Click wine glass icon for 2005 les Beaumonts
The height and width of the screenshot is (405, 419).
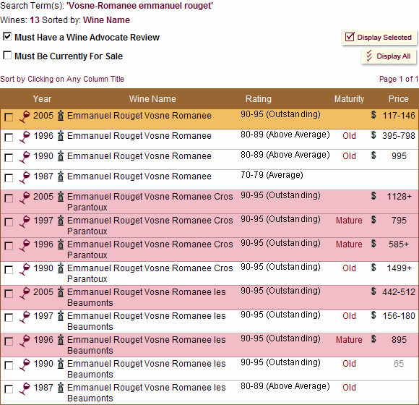point(25,294)
